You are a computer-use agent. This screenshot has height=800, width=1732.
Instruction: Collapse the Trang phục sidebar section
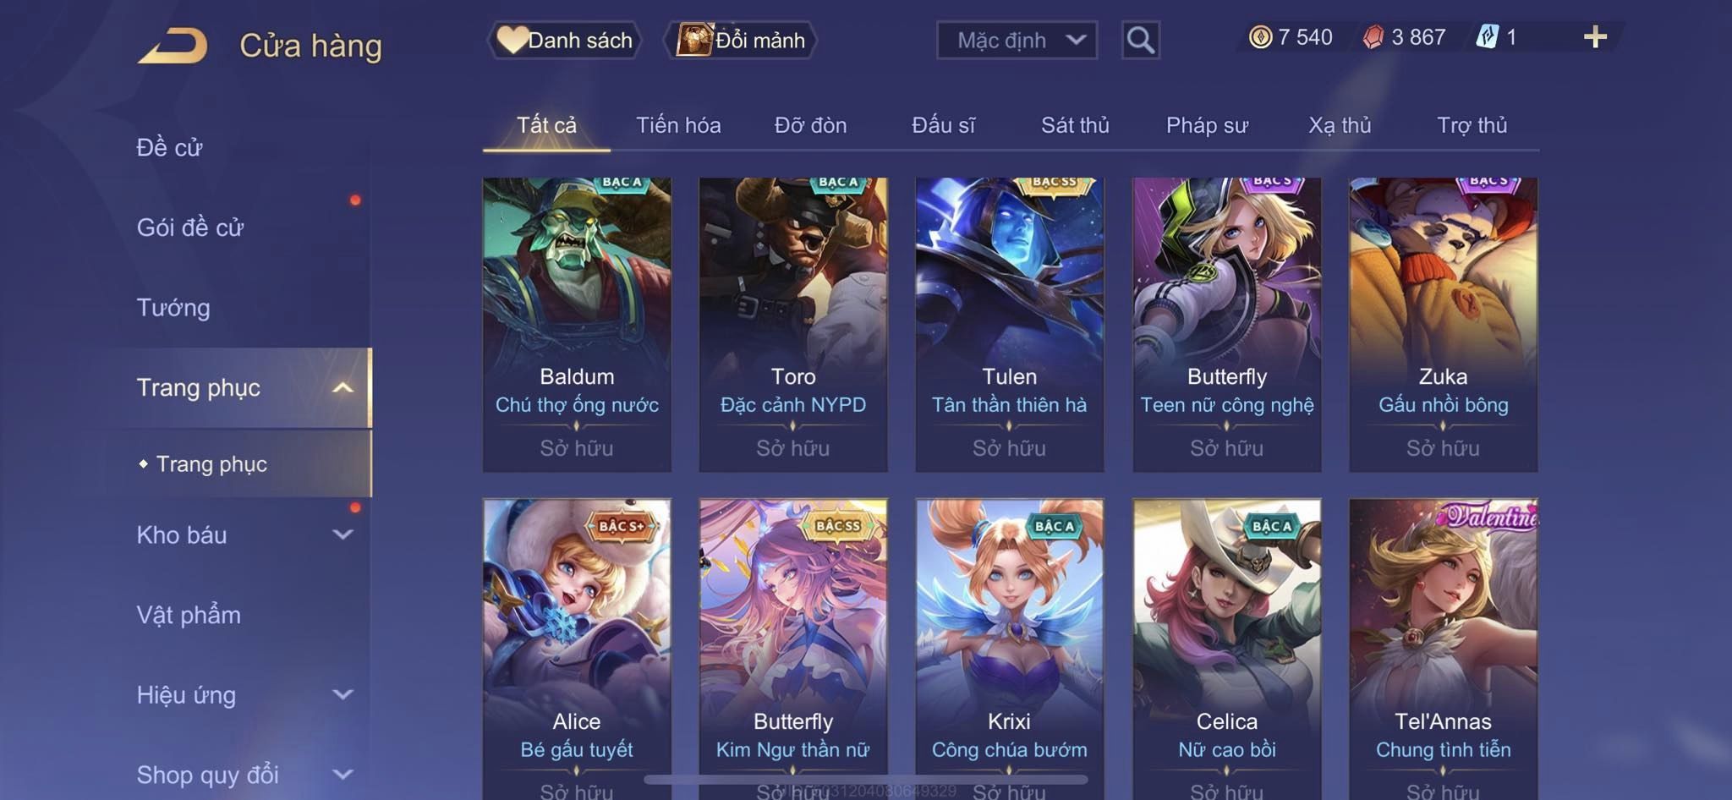[343, 388]
